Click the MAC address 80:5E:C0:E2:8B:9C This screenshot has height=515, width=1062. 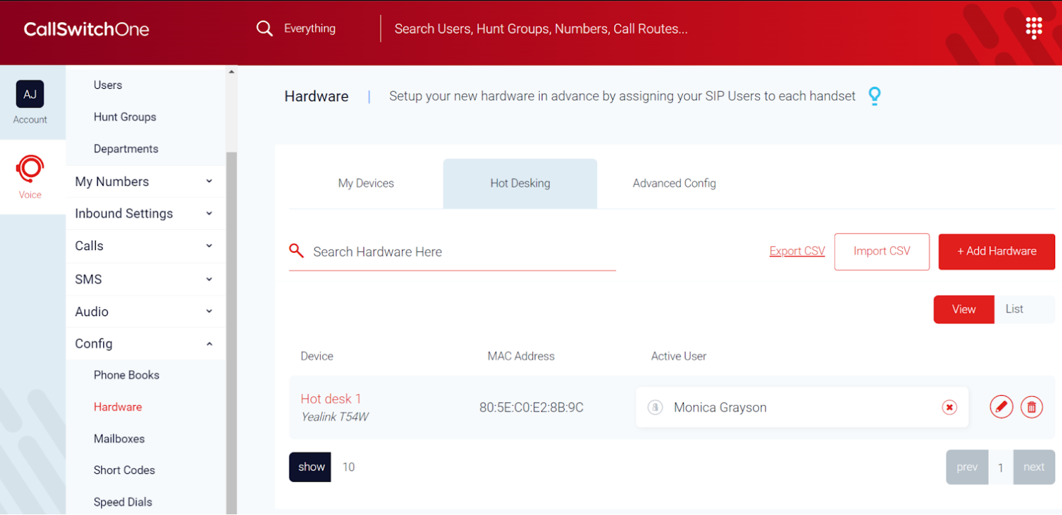pos(531,407)
